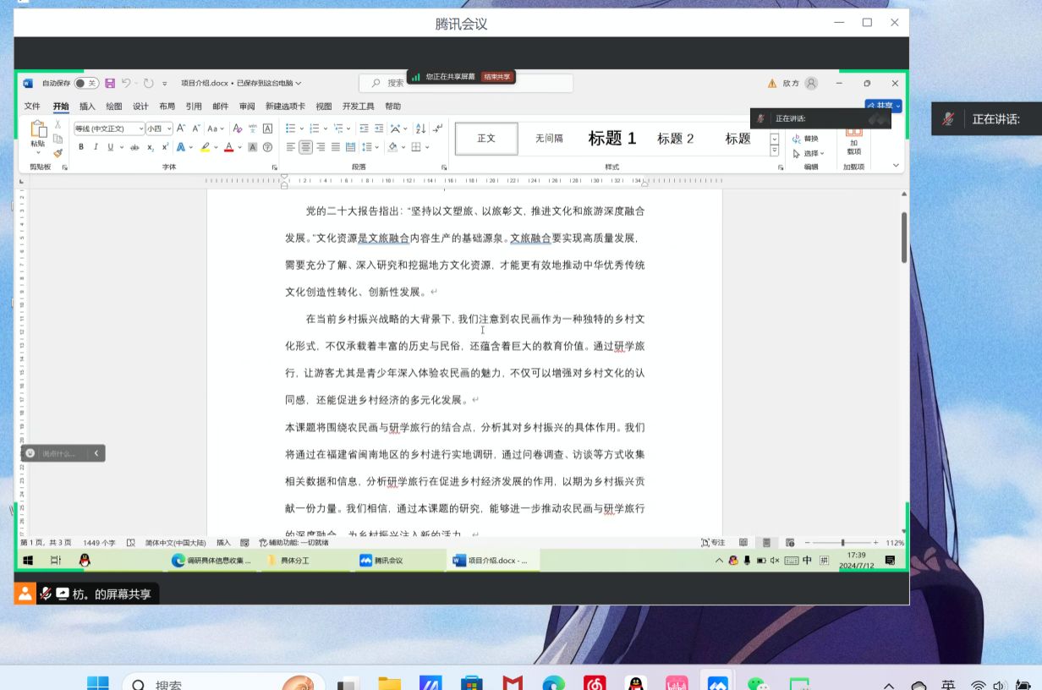Toggle bold formatting with B button
1042x690 pixels.
point(81,147)
